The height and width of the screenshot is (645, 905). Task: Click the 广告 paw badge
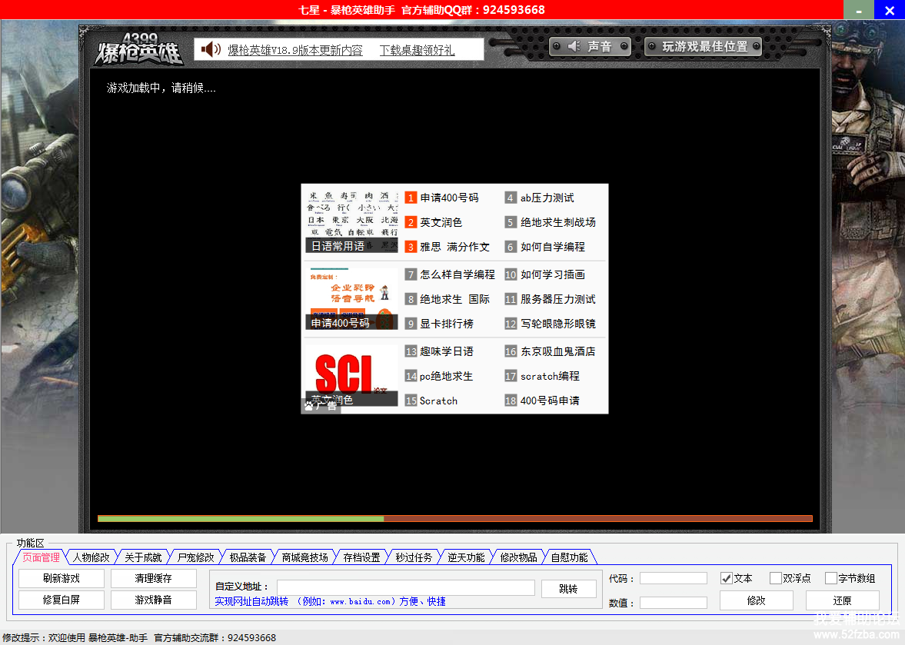(x=321, y=406)
